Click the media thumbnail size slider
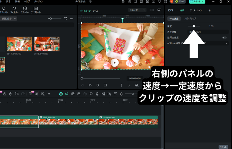232x149 pixels. (x=55, y=19)
